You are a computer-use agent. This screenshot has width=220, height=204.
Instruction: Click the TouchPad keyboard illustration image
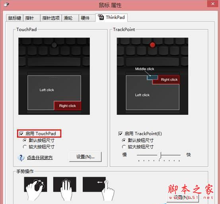54,76
